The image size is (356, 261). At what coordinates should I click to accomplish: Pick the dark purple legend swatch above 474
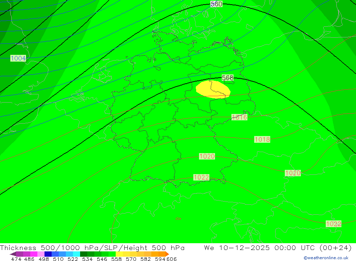[20, 254]
